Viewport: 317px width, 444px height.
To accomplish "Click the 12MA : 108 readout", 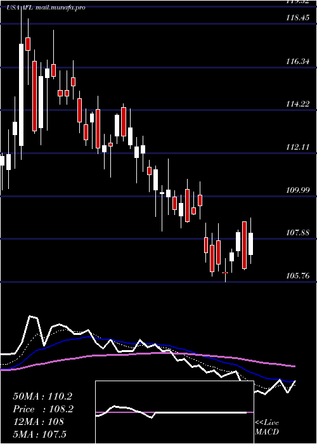I will pos(38,422).
